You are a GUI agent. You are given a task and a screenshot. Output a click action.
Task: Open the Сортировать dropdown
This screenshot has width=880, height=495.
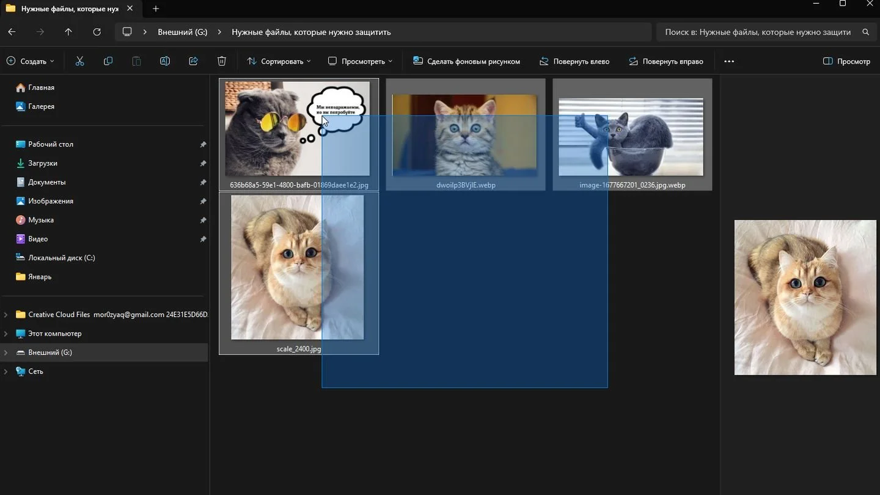(x=279, y=61)
